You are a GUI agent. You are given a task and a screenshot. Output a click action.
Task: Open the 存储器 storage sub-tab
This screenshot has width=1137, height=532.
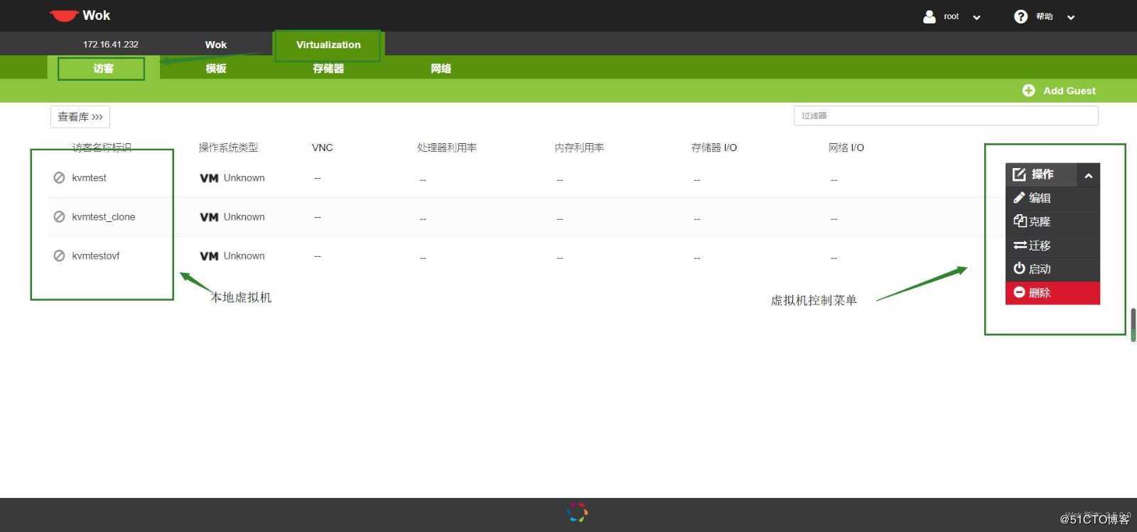tap(328, 68)
